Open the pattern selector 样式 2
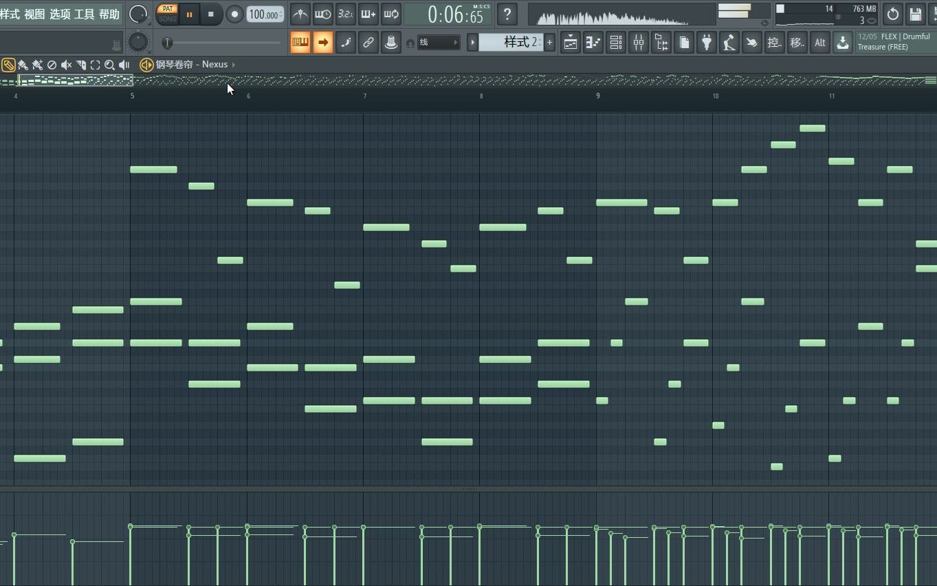This screenshot has width=937, height=586. pyautogui.click(x=510, y=43)
